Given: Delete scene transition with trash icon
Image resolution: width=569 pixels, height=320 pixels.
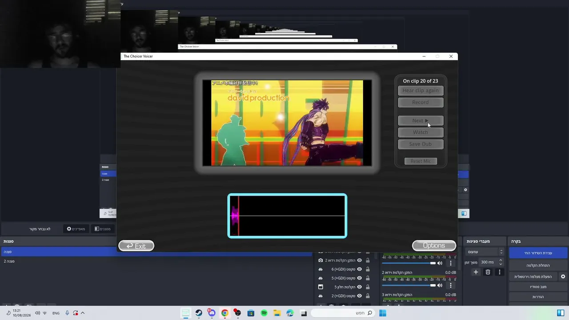Looking at the screenshot, I should coord(488,272).
